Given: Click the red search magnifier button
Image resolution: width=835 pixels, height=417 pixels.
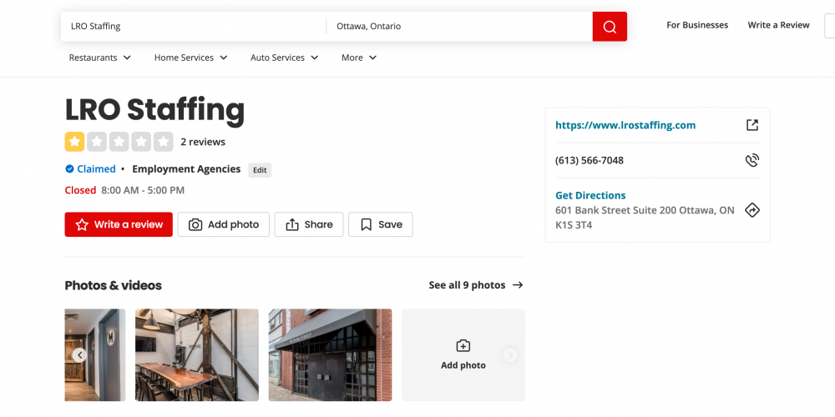Looking at the screenshot, I should [610, 27].
